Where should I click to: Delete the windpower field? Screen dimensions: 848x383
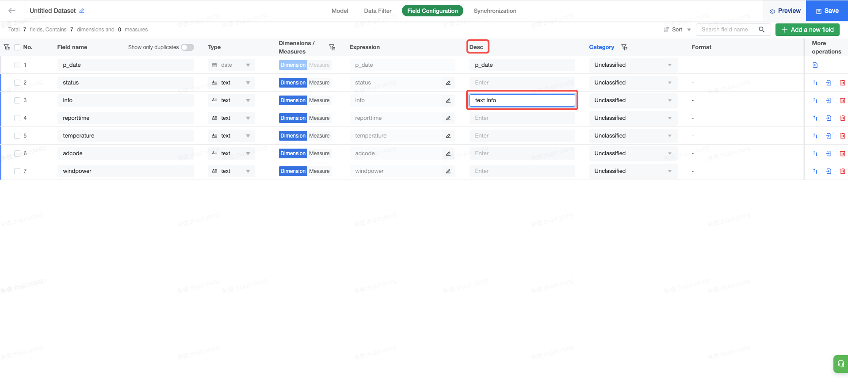842,171
